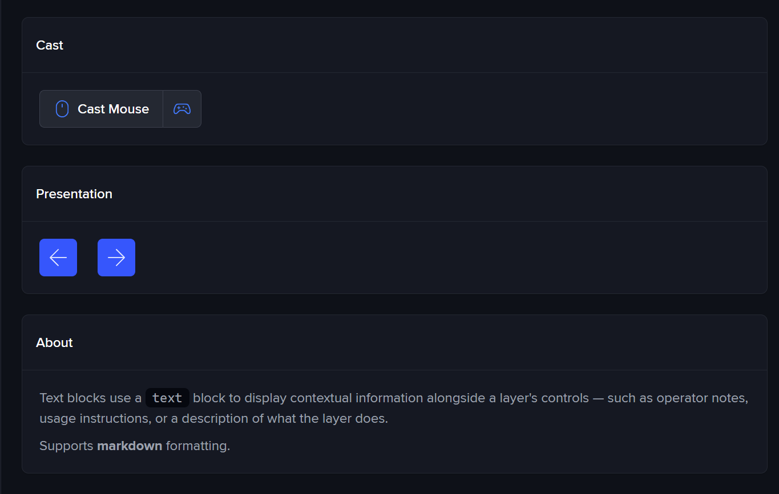The height and width of the screenshot is (494, 779).
Task: Click the word 'Supports' in About text
Action: tap(66, 446)
